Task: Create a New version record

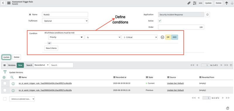Action: (x=20, y=65)
